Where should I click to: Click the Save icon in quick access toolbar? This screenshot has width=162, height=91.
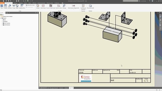(x=8, y=1)
